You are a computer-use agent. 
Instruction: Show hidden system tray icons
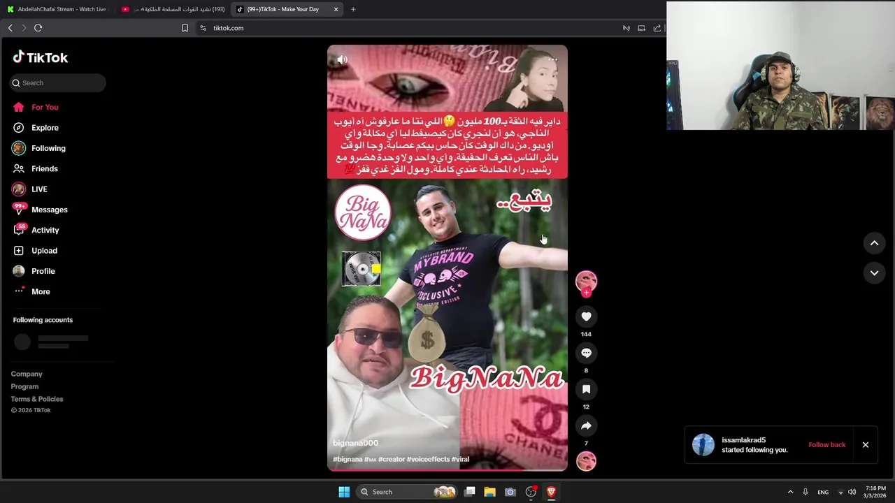pyautogui.click(x=790, y=492)
